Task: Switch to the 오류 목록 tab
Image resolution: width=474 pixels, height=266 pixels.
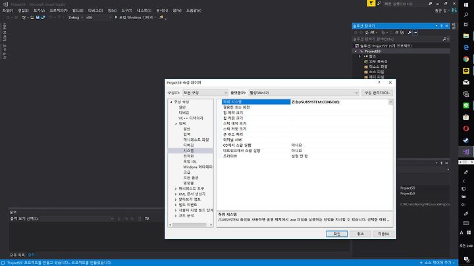Action: coord(18,255)
